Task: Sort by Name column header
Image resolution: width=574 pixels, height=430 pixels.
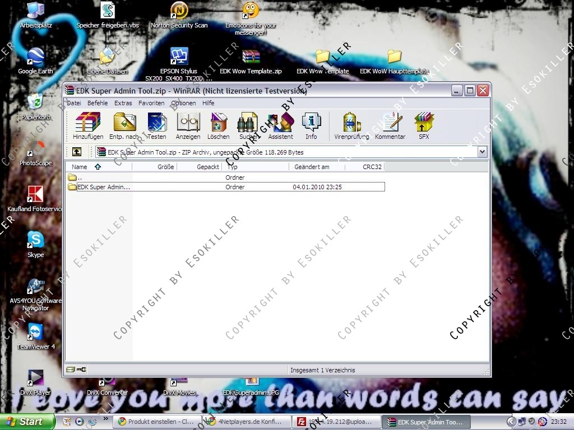Action: pyautogui.click(x=99, y=167)
